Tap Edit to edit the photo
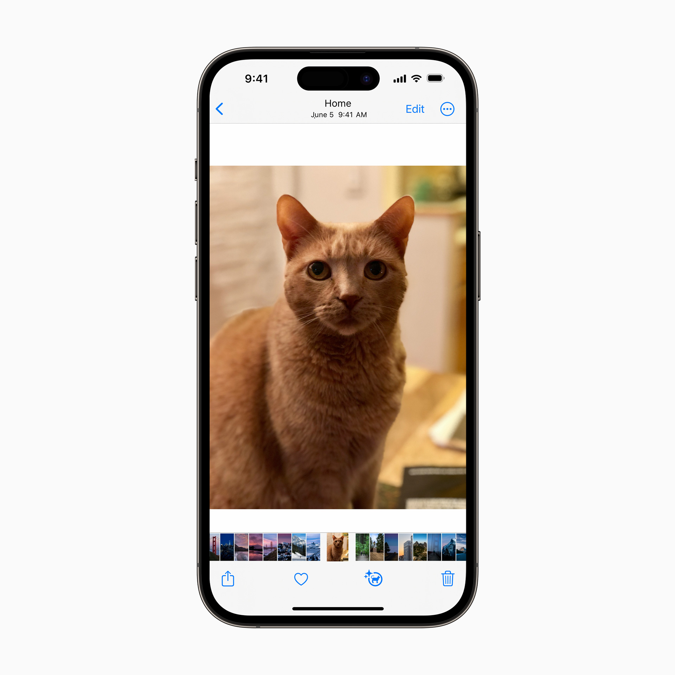Viewport: 675px width, 675px height. [x=414, y=109]
